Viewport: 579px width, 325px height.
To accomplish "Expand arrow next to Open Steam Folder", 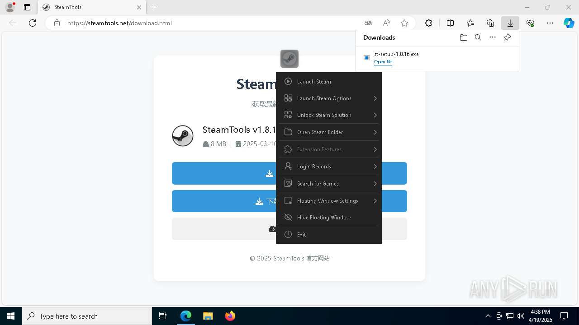I will tap(375, 132).
